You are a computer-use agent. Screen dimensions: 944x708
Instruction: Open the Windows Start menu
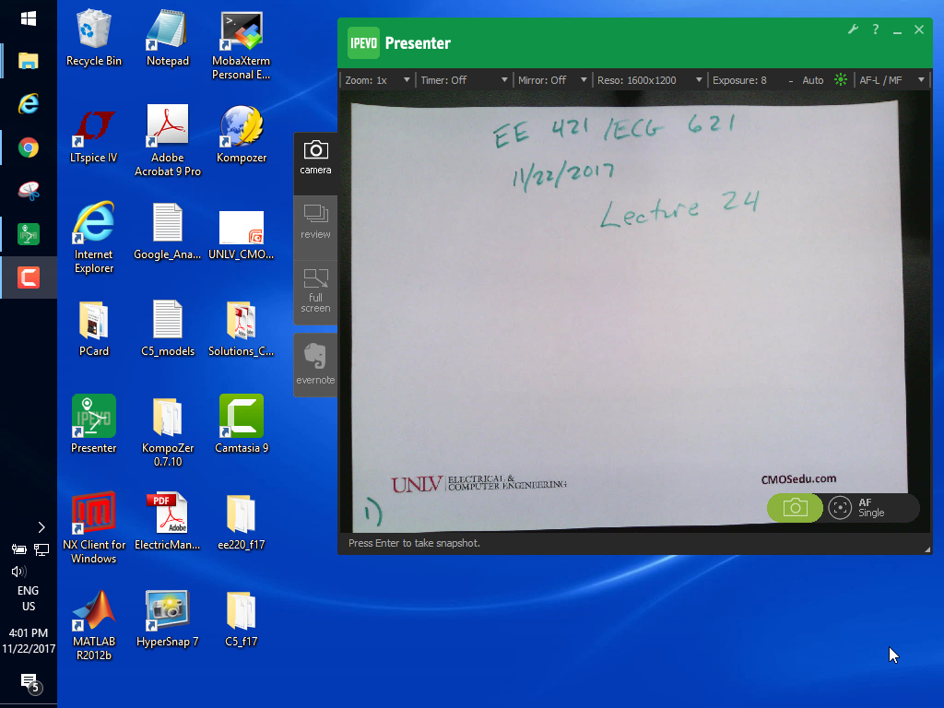(29, 19)
